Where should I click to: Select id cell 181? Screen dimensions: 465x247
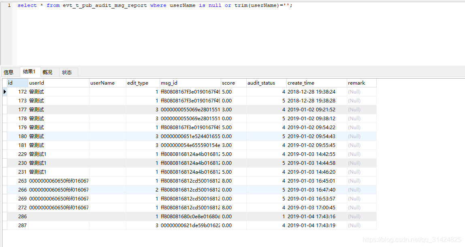coord(17,145)
